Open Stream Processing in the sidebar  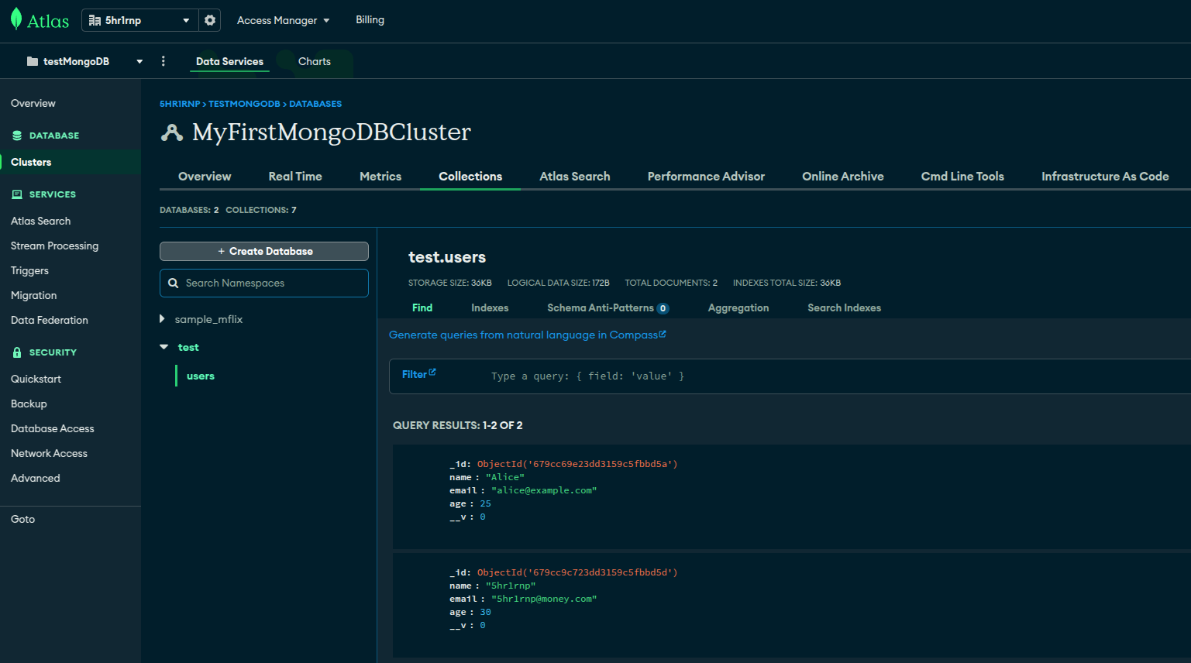(54, 246)
